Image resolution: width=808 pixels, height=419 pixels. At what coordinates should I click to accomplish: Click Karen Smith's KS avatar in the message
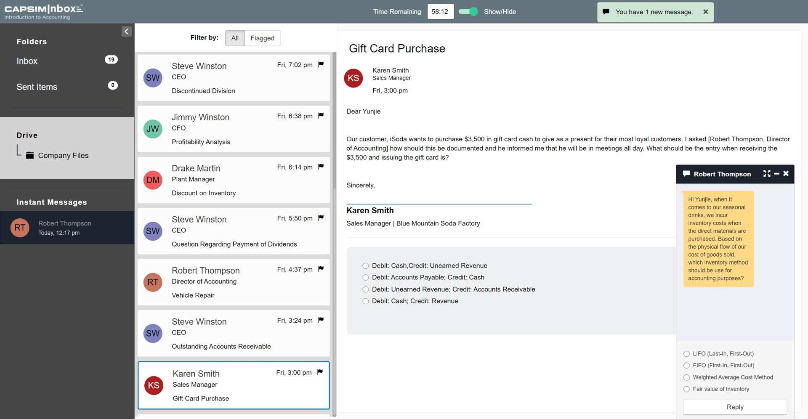pos(353,78)
